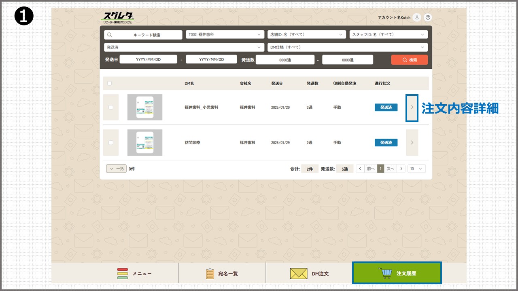Open the スタッフID: 名 dropdown
518x291 pixels.
(388, 35)
